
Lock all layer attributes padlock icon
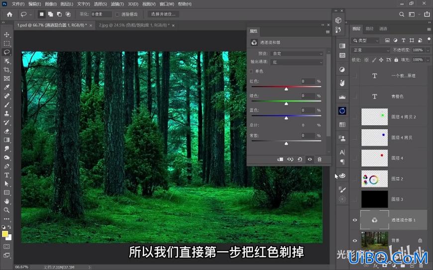pos(396,60)
